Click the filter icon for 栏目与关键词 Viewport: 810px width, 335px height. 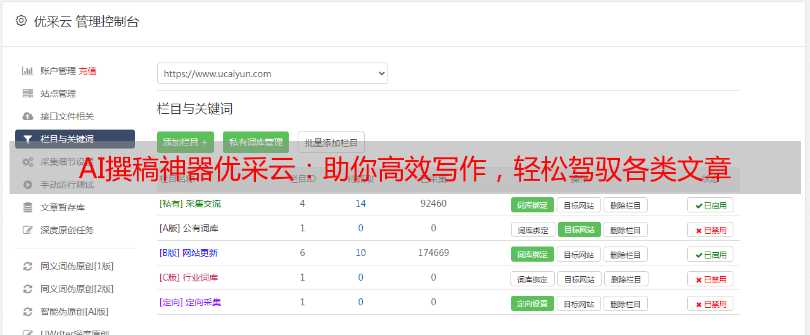pyautogui.click(x=28, y=139)
